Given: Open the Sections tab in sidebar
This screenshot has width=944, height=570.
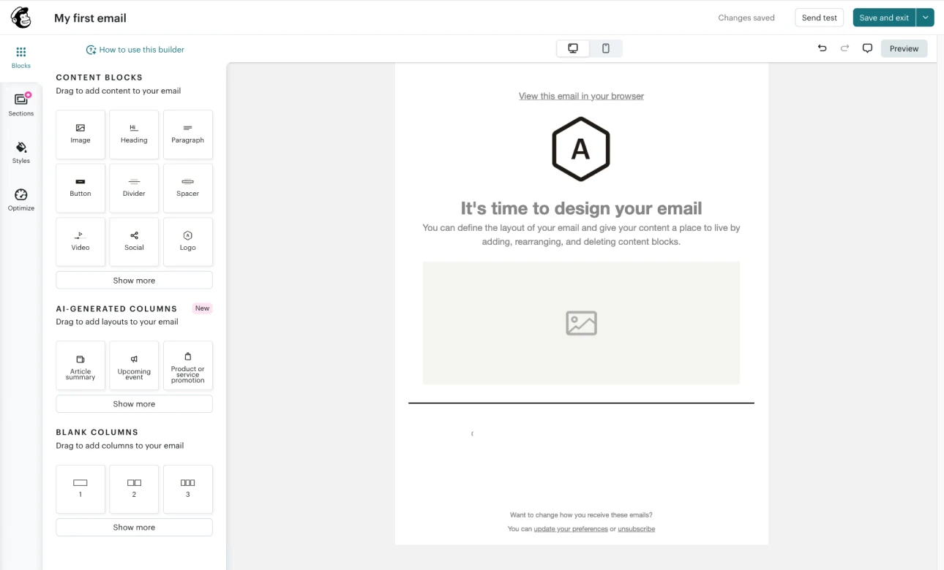Looking at the screenshot, I should pyautogui.click(x=21, y=104).
